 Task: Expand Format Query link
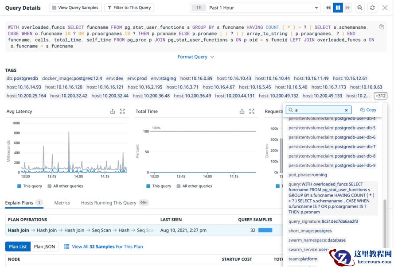(x=195, y=57)
